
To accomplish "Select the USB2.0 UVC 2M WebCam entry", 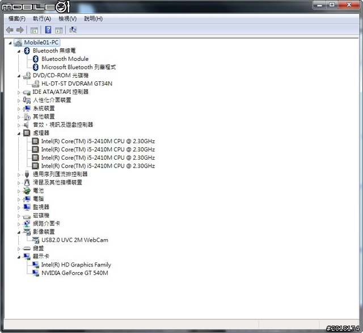I will click(x=75, y=240).
